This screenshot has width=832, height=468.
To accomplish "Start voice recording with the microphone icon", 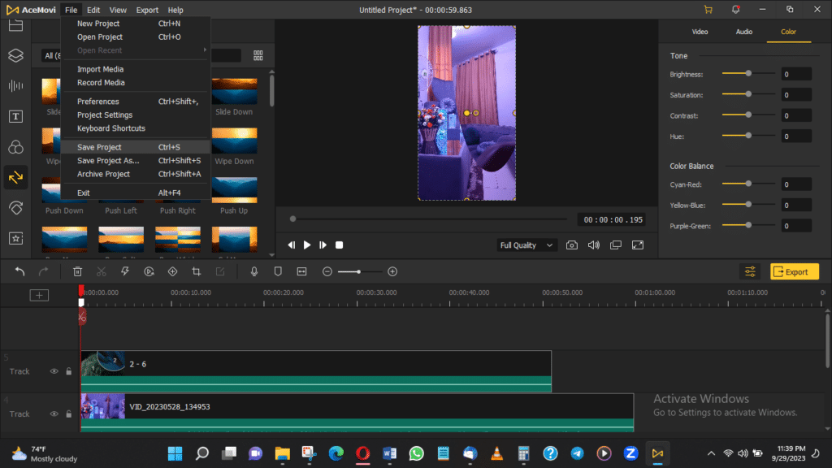I will 254,271.
